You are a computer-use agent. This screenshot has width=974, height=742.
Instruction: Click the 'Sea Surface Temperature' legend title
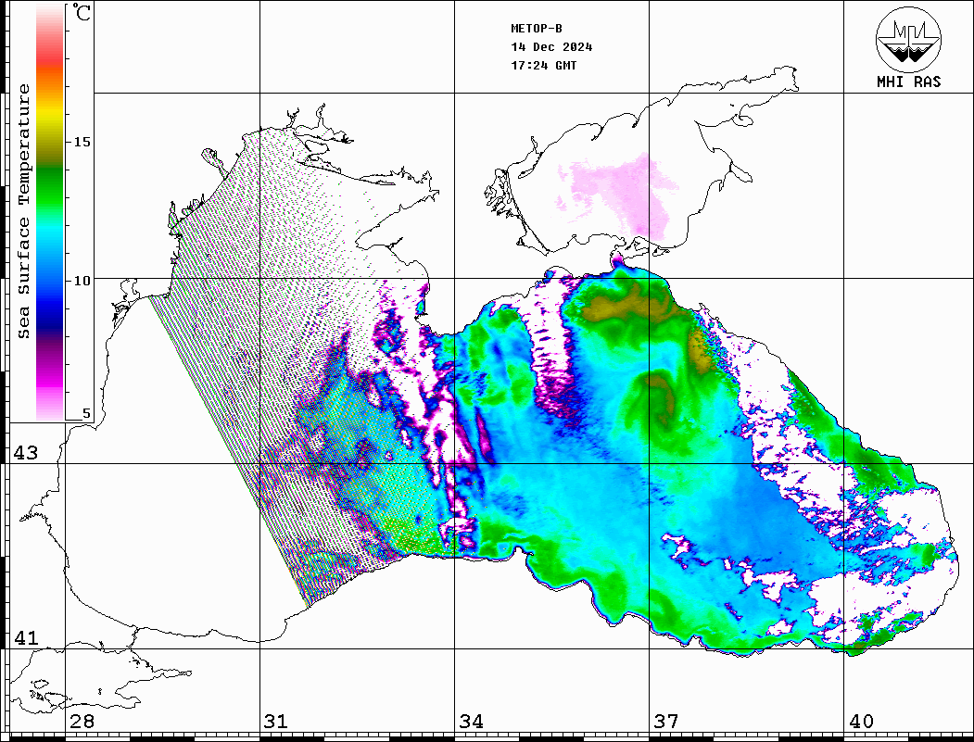[23, 211]
